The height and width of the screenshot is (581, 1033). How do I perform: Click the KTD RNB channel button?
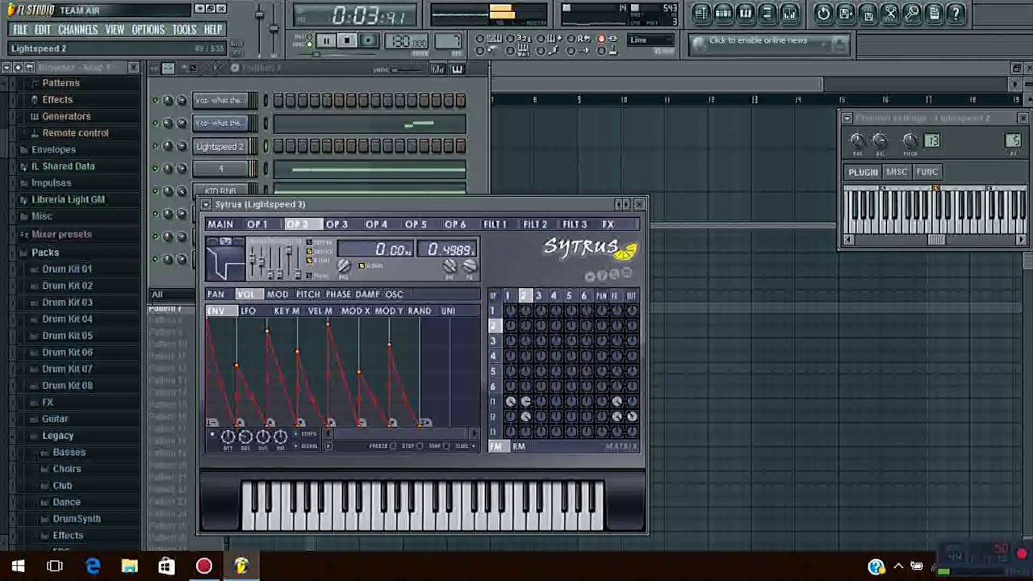coord(220,191)
